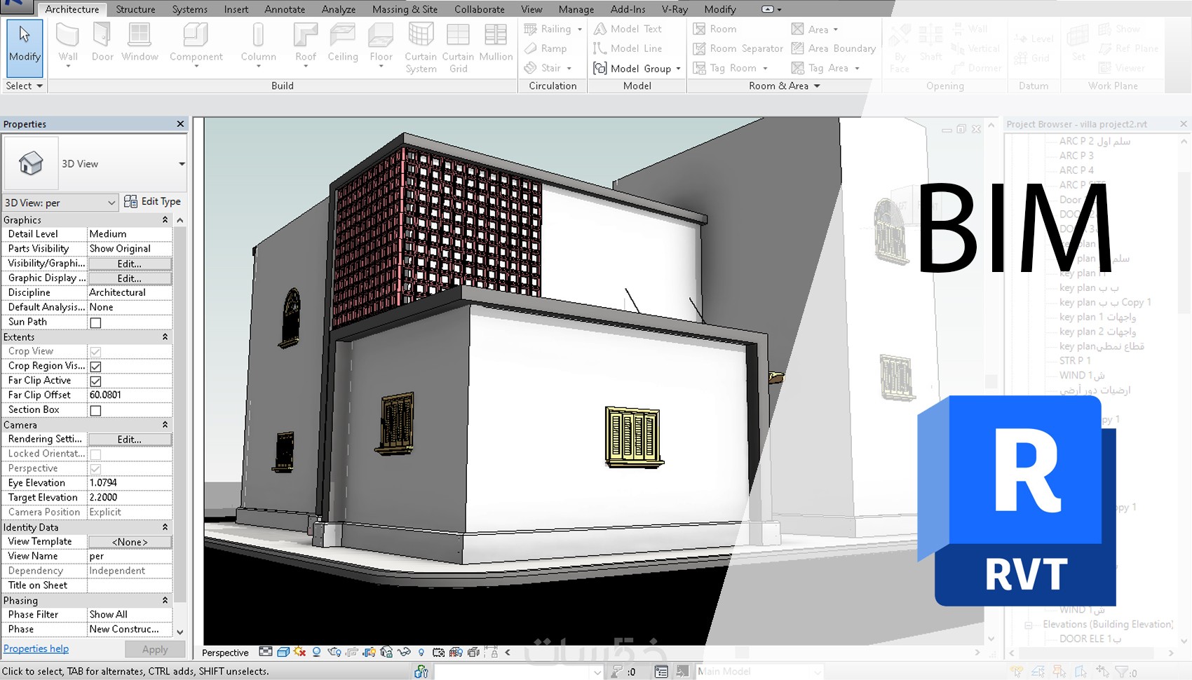Close the Properties palette
Image resolution: width=1192 pixels, height=680 pixels.
pos(180,124)
